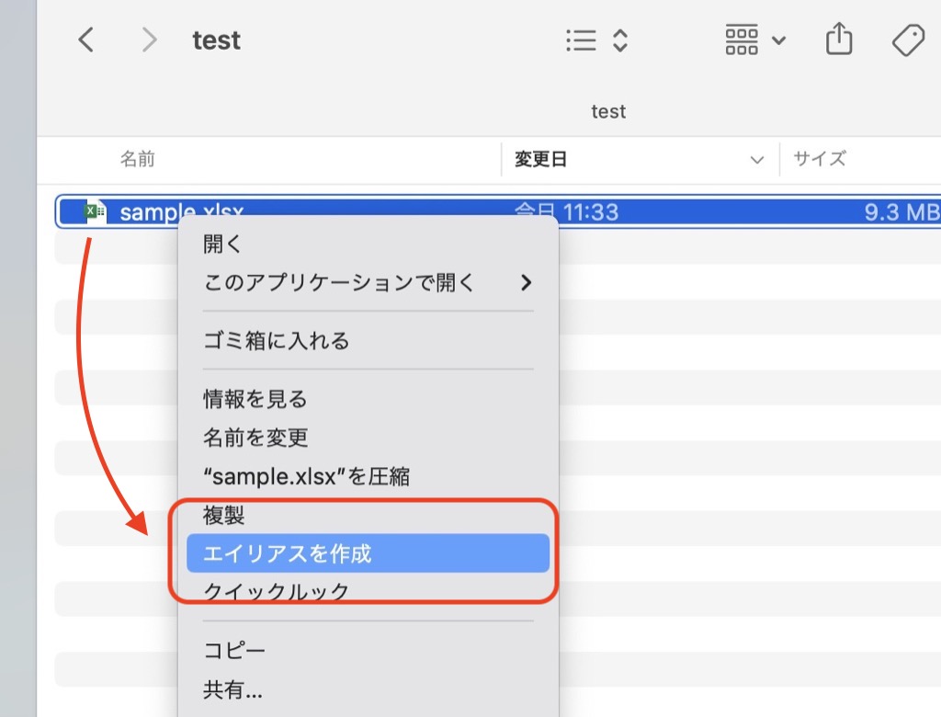
Task: Go forward with the right chevron
Action: [149, 40]
